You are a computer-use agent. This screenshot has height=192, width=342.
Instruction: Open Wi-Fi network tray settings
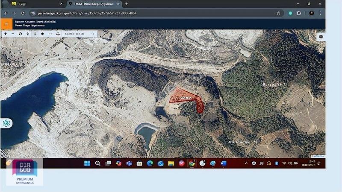click(284, 163)
